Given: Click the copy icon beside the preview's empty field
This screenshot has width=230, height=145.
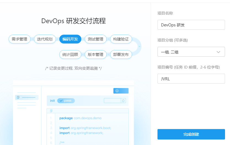Looking at the screenshot, I should 123,101.
